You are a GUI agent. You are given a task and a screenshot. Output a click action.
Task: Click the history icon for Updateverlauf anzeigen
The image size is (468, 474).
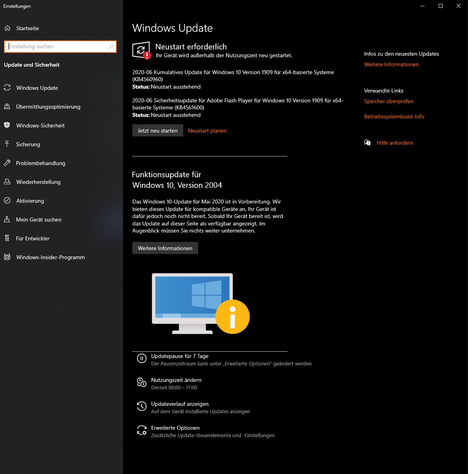pos(141,406)
